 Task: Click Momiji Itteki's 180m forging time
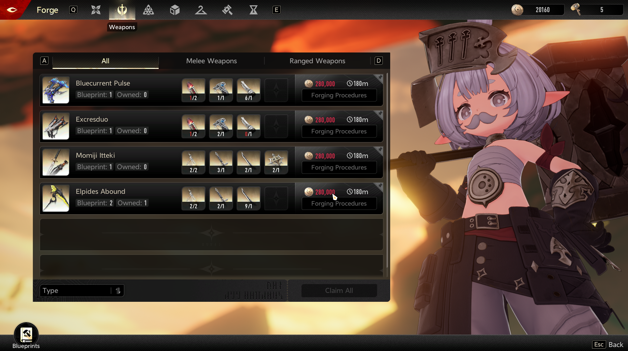point(357,156)
